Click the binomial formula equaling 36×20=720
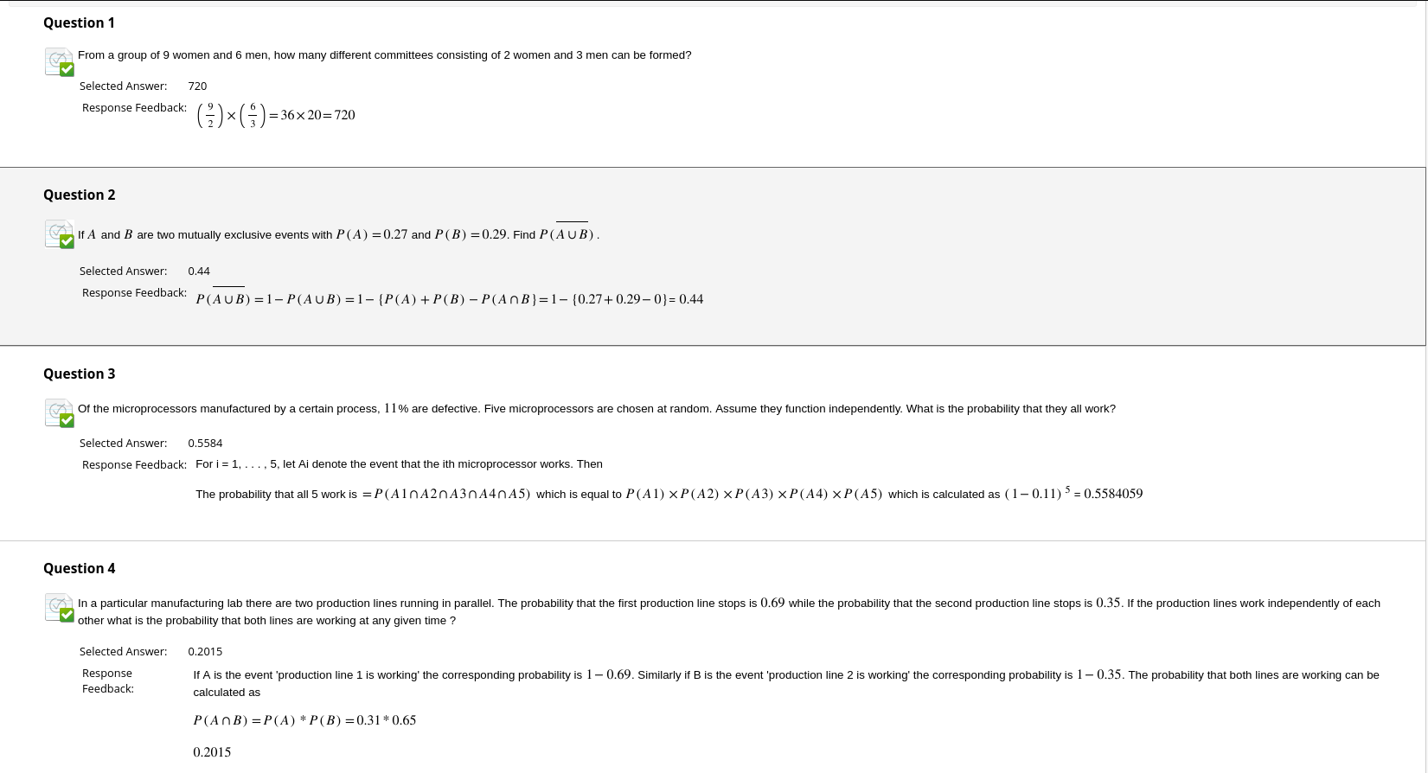 pos(276,115)
